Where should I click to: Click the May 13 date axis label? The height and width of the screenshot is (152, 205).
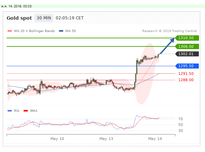(x=106, y=139)
